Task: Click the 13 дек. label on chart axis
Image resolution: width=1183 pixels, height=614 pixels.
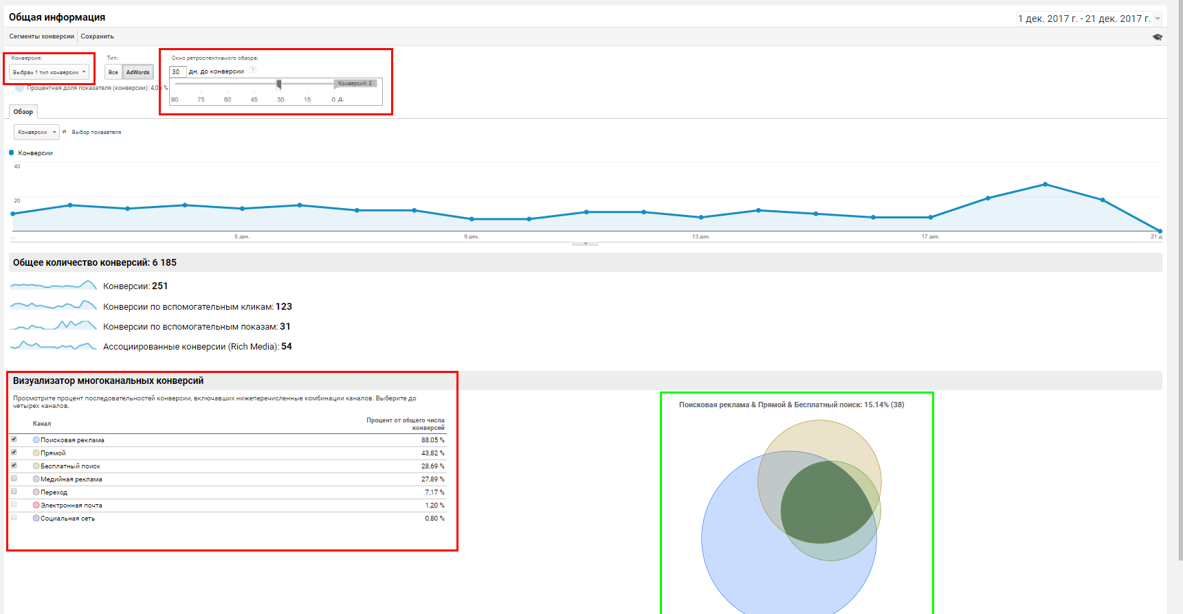Action: [x=701, y=236]
